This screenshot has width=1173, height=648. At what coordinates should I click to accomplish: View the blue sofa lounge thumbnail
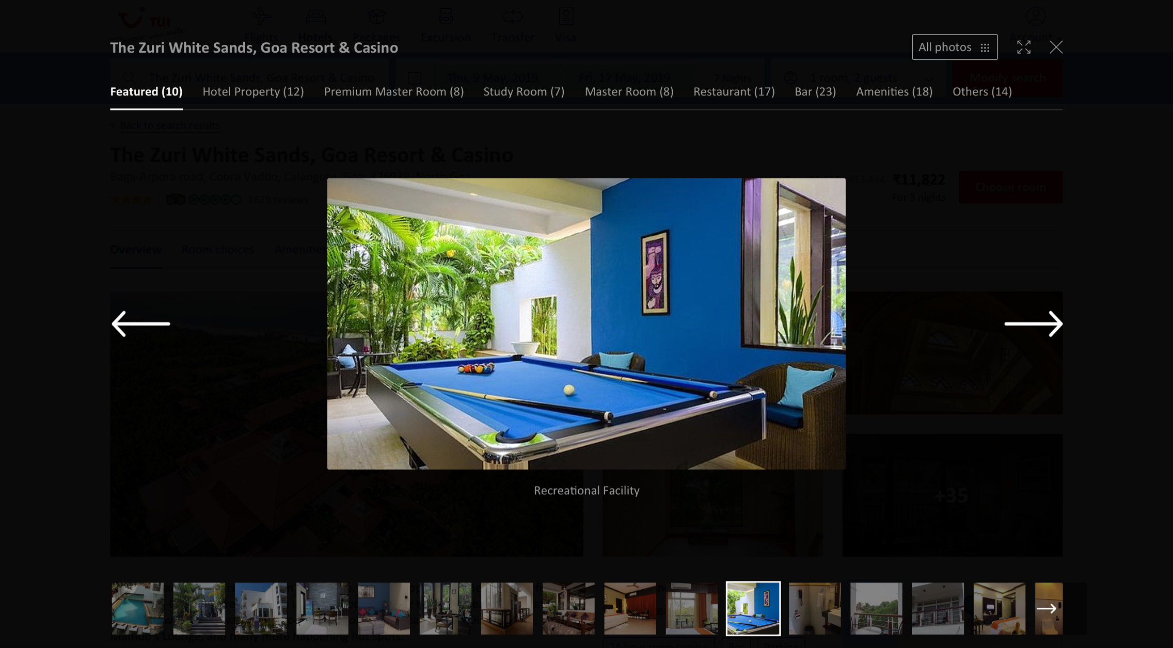click(384, 608)
